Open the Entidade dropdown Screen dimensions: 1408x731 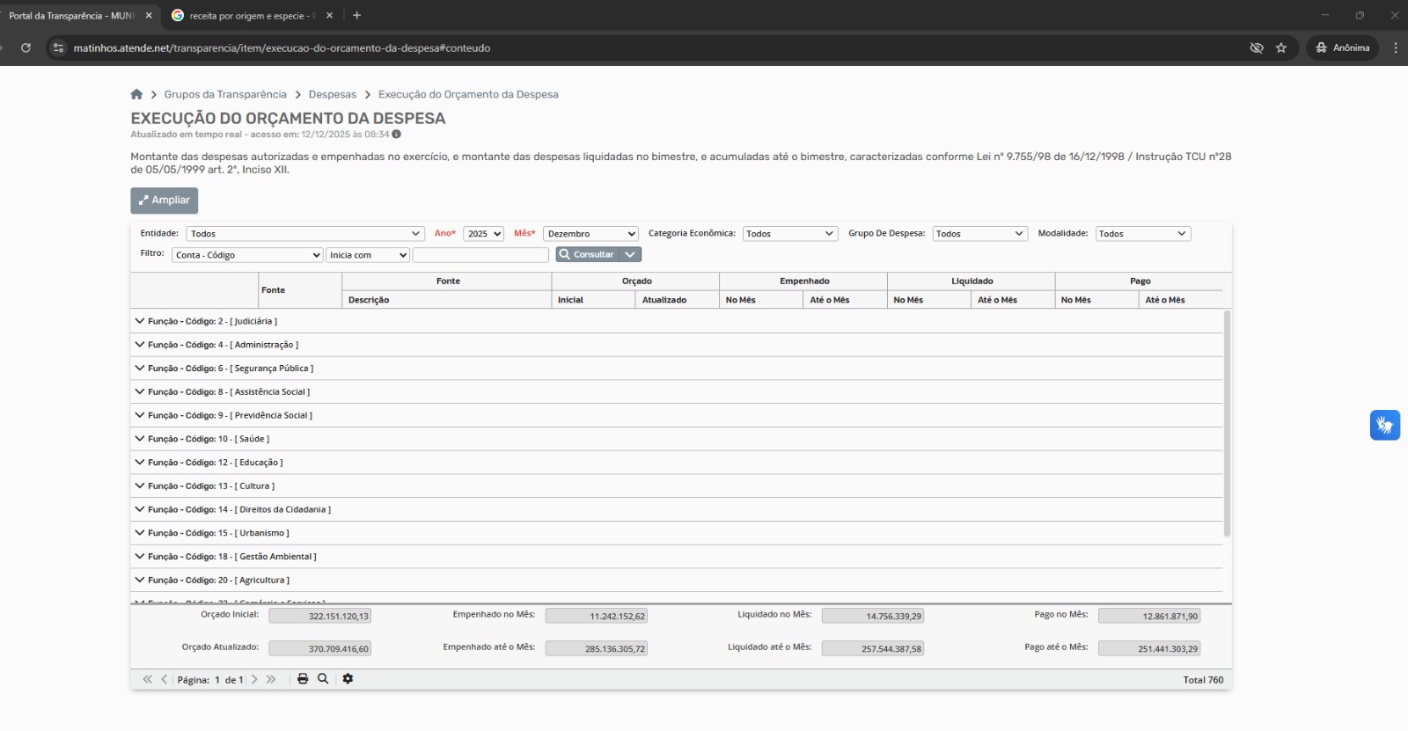tap(304, 234)
